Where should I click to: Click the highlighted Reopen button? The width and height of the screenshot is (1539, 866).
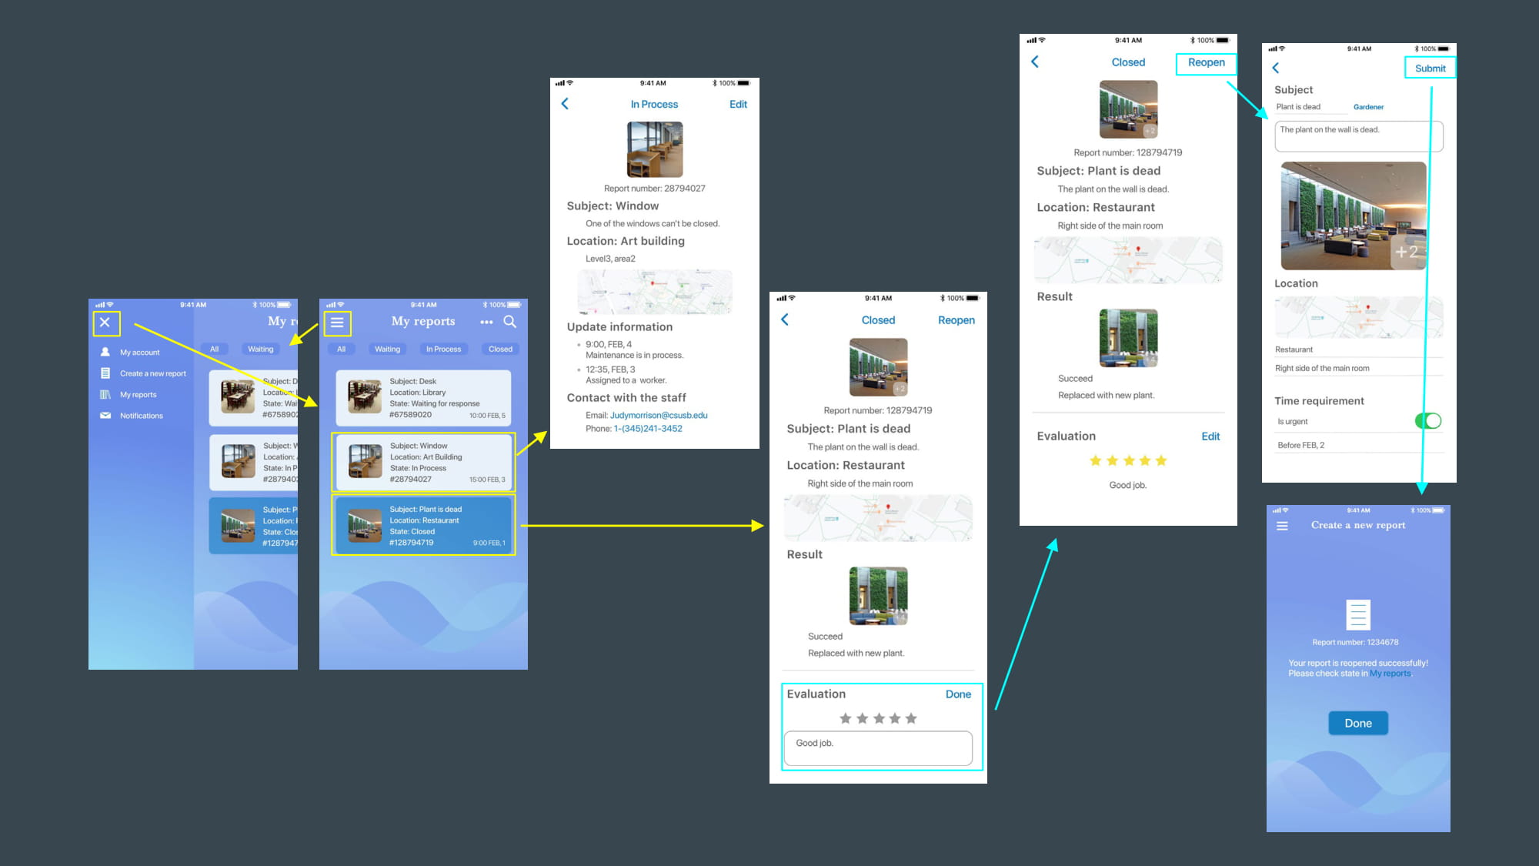coord(1206,63)
